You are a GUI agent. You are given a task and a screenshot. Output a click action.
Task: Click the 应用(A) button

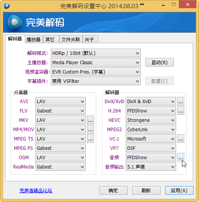[x=179, y=190]
